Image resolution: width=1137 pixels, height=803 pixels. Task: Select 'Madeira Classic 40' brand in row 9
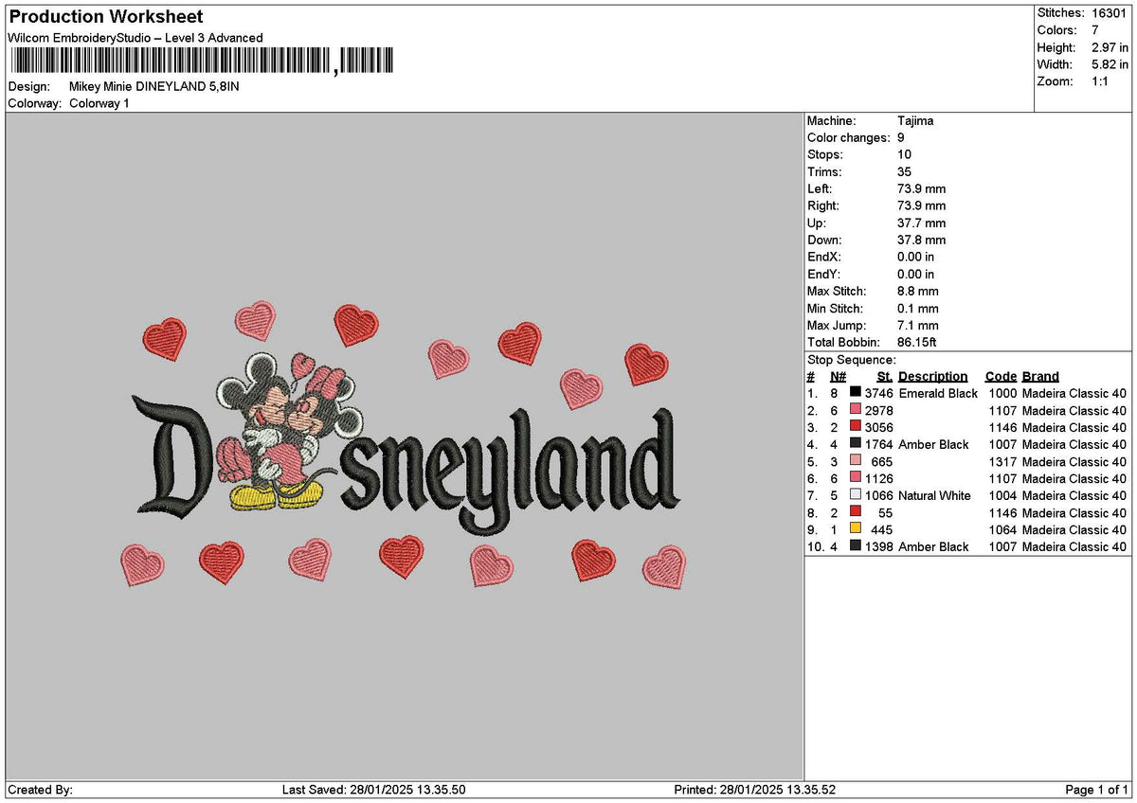[x=1074, y=529]
